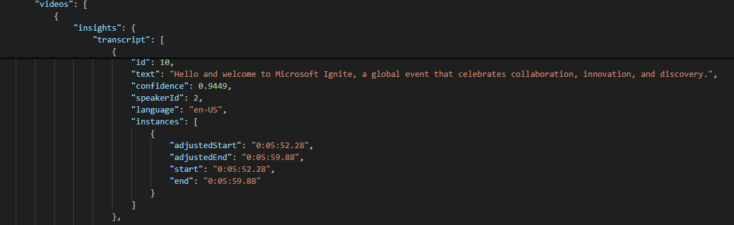Click the "end" value 0:05:59.88
The height and width of the screenshot is (225, 734).
(232, 181)
